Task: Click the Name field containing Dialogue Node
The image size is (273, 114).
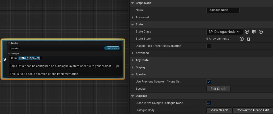Action: click(x=223, y=10)
